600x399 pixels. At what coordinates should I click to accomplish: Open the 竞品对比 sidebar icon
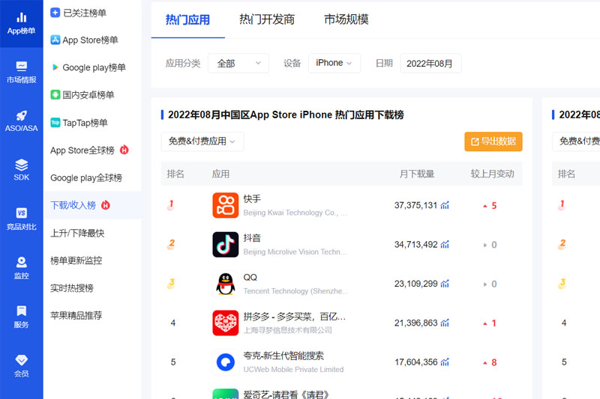pos(21,213)
